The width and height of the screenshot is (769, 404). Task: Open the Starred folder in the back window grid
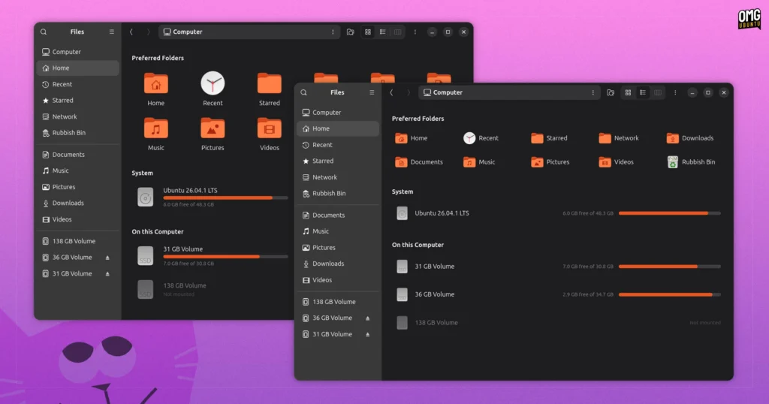(x=270, y=83)
